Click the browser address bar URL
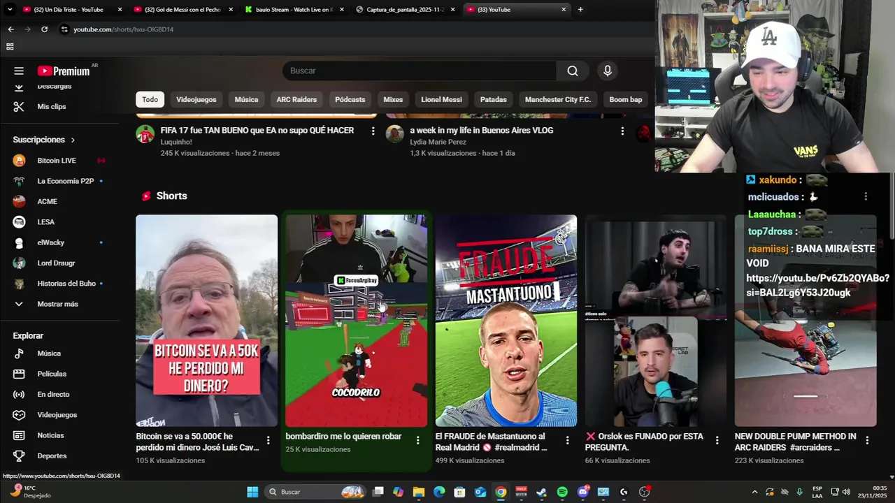895x503 pixels. tap(124, 29)
